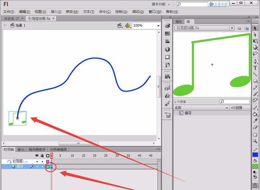Select the Free Transform tool
260x190 pixels.
[x=255, y=40]
